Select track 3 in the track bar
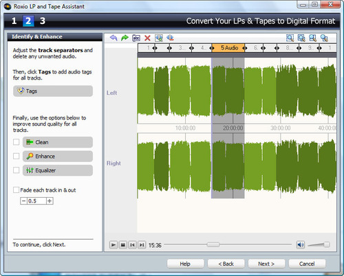The height and width of the screenshot is (276, 344). [181, 48]
